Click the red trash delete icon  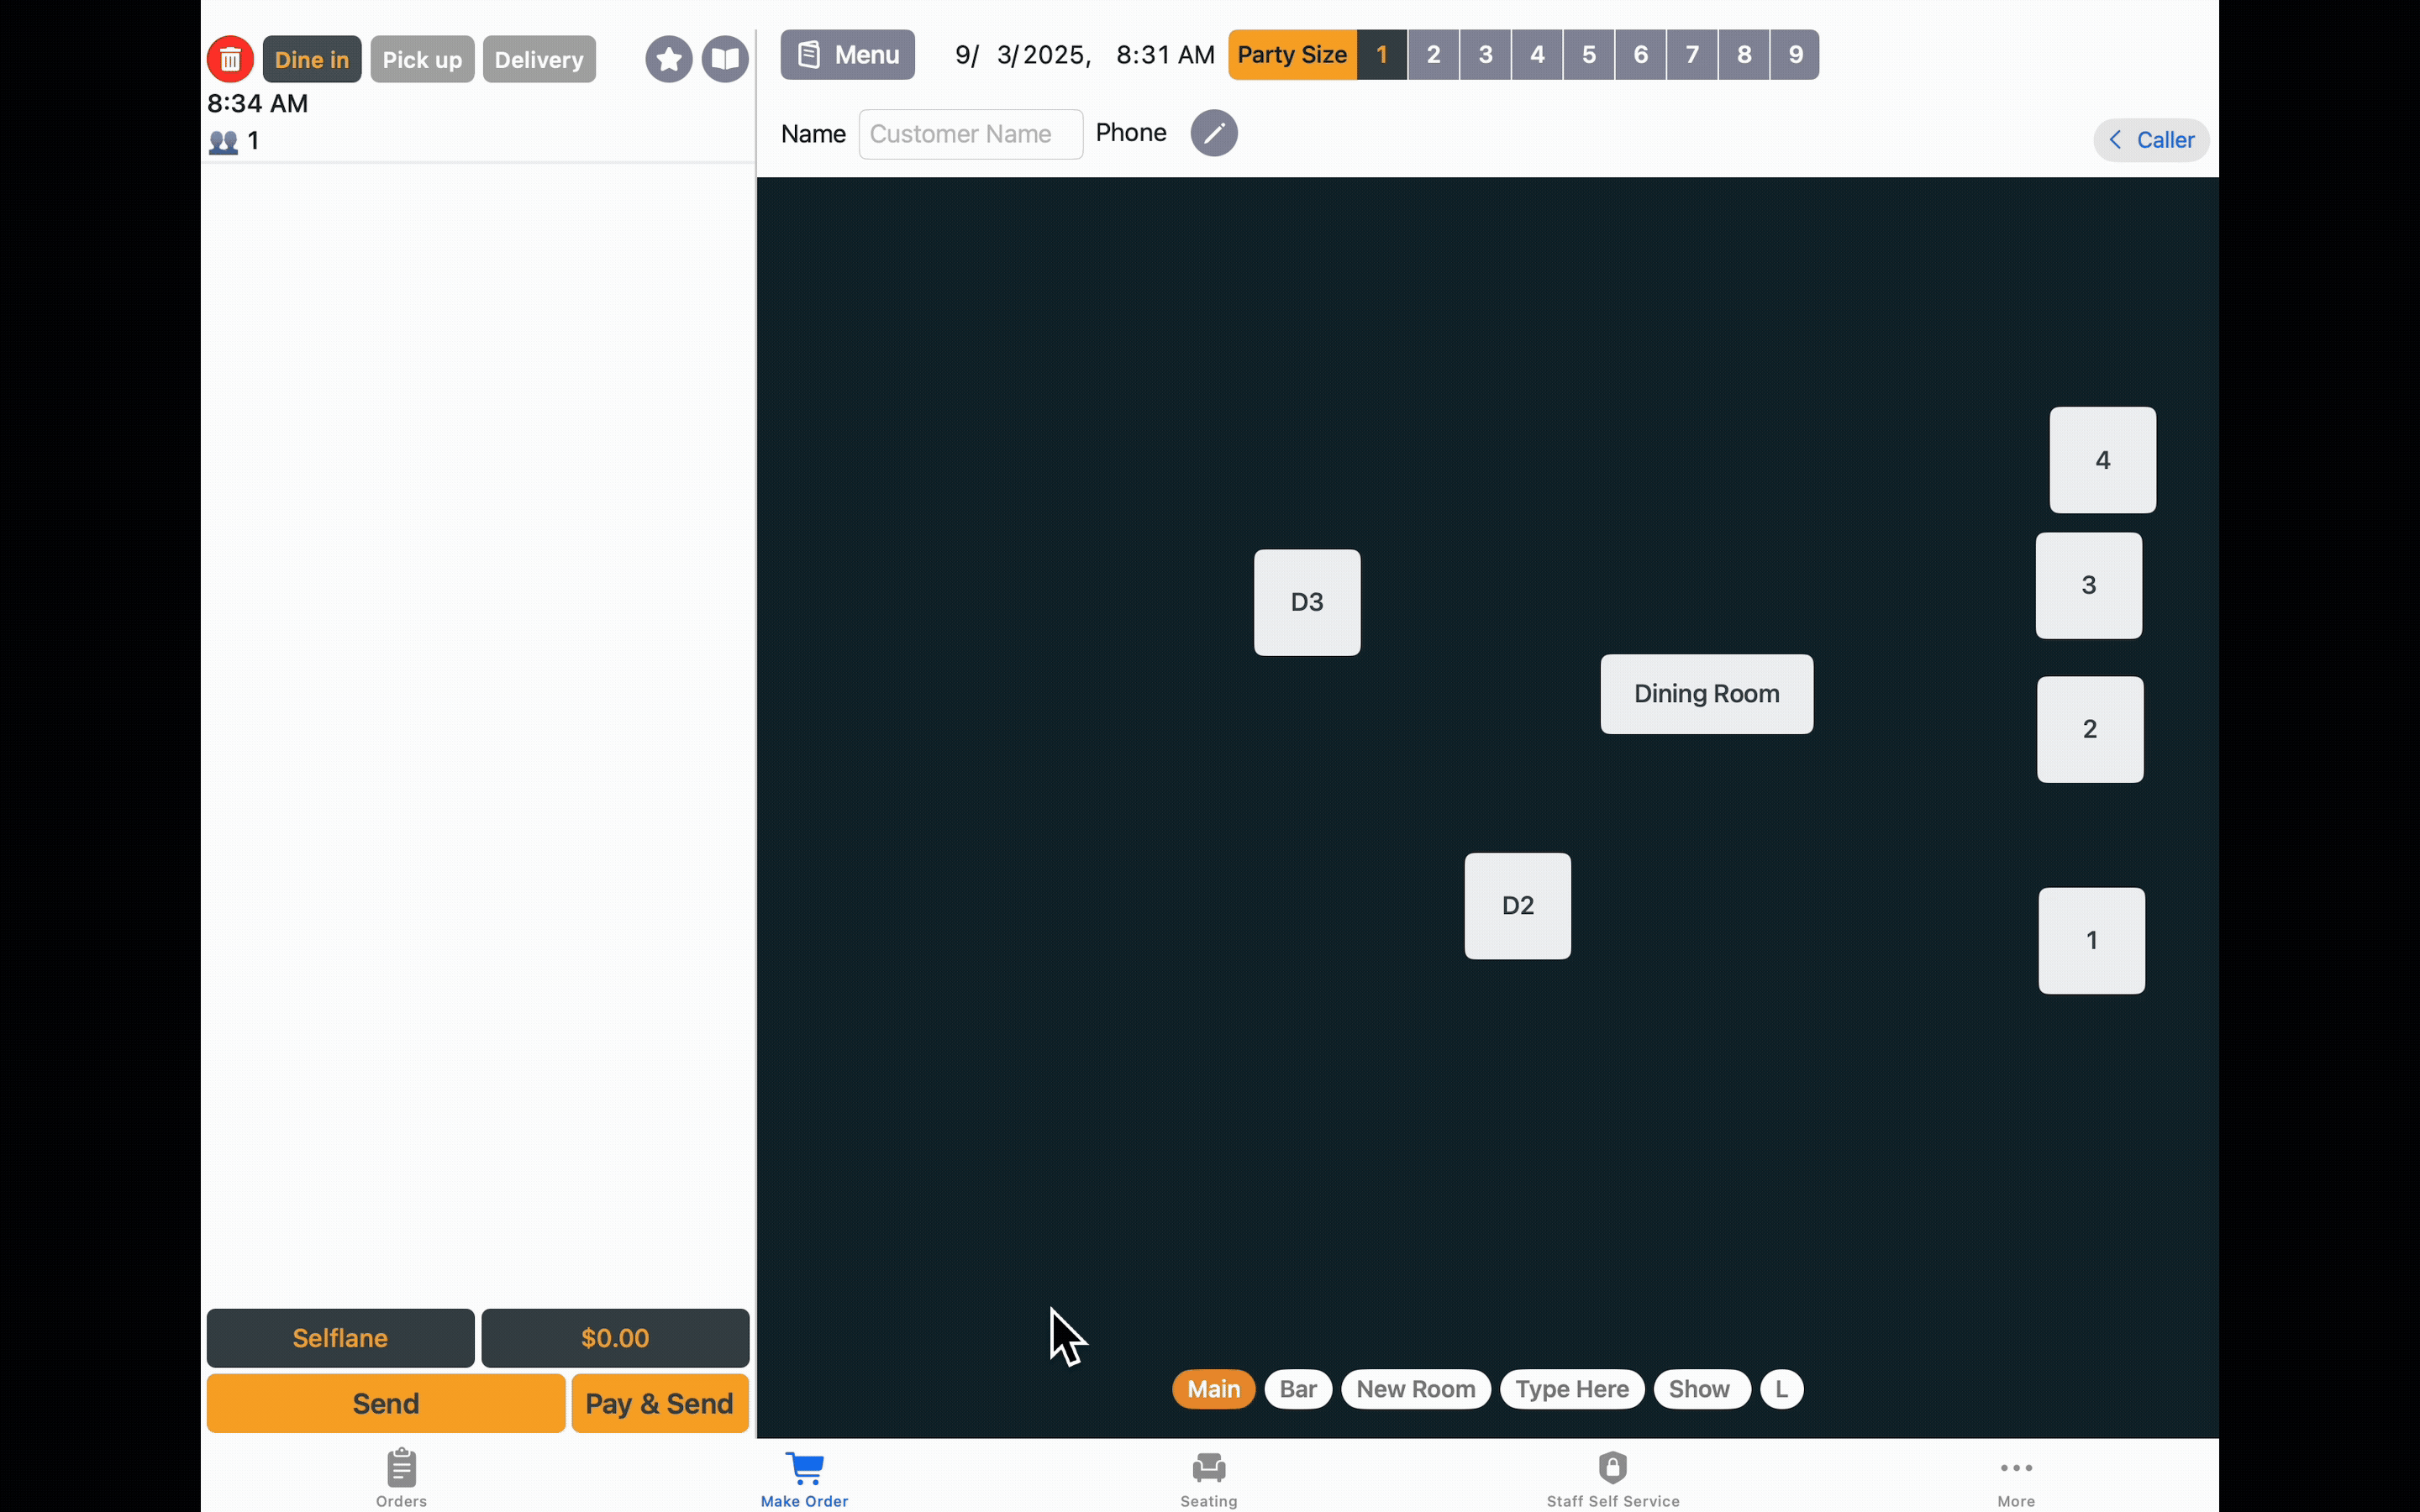point(230,59)
